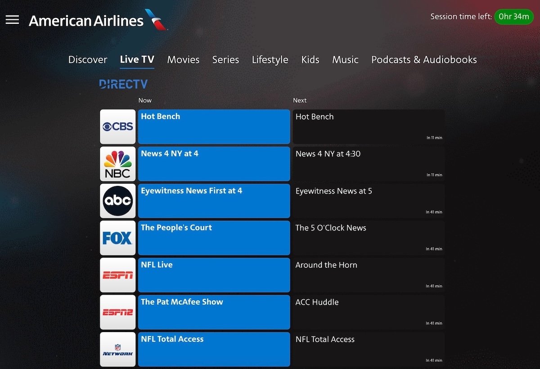Switch to the Series tab
The image size is (540, 369).
pyautogui.click(x=225, y=59)
